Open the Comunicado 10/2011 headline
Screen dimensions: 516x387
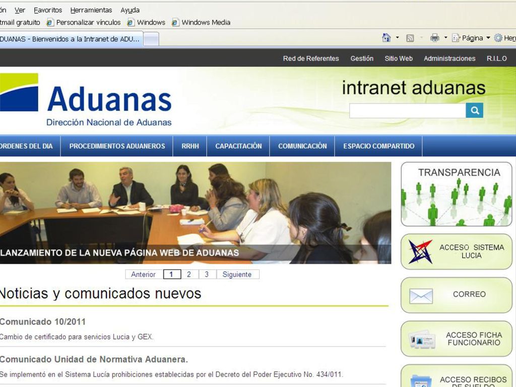tap(43, 321)
